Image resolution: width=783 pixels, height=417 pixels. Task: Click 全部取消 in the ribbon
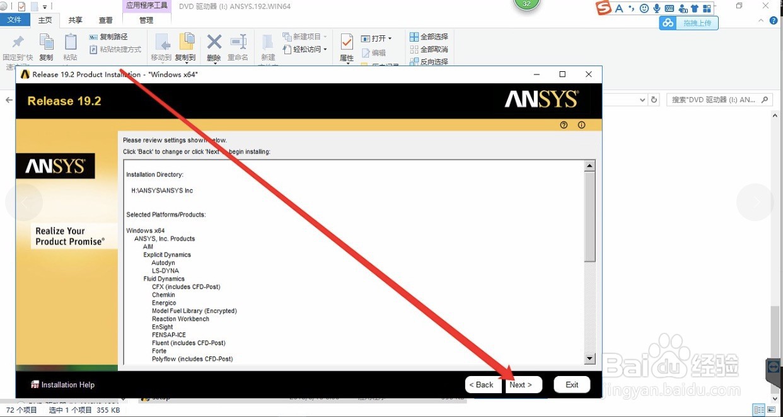[429, 50]
